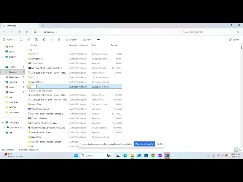The height and width of the screenshot is (182, 243).
Task: Open Google Chrome from taskbar
Action: (x=153, y=155)
